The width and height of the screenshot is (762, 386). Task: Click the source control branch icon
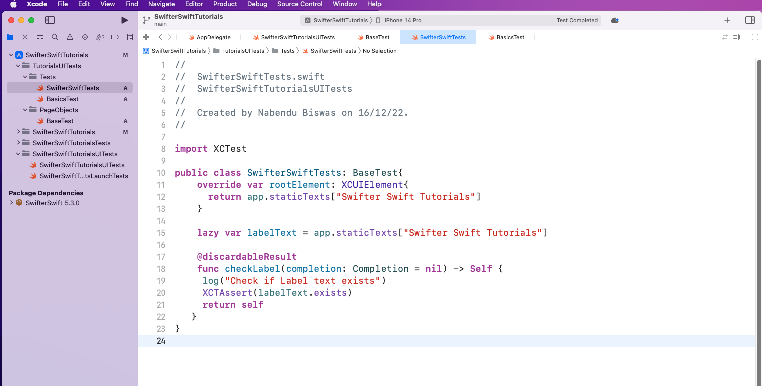click(x=146, y=20)
